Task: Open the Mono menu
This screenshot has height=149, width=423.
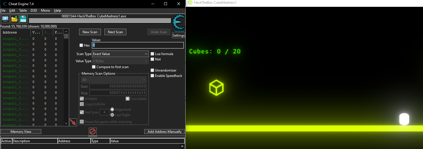Action: [x=46, y=11]
